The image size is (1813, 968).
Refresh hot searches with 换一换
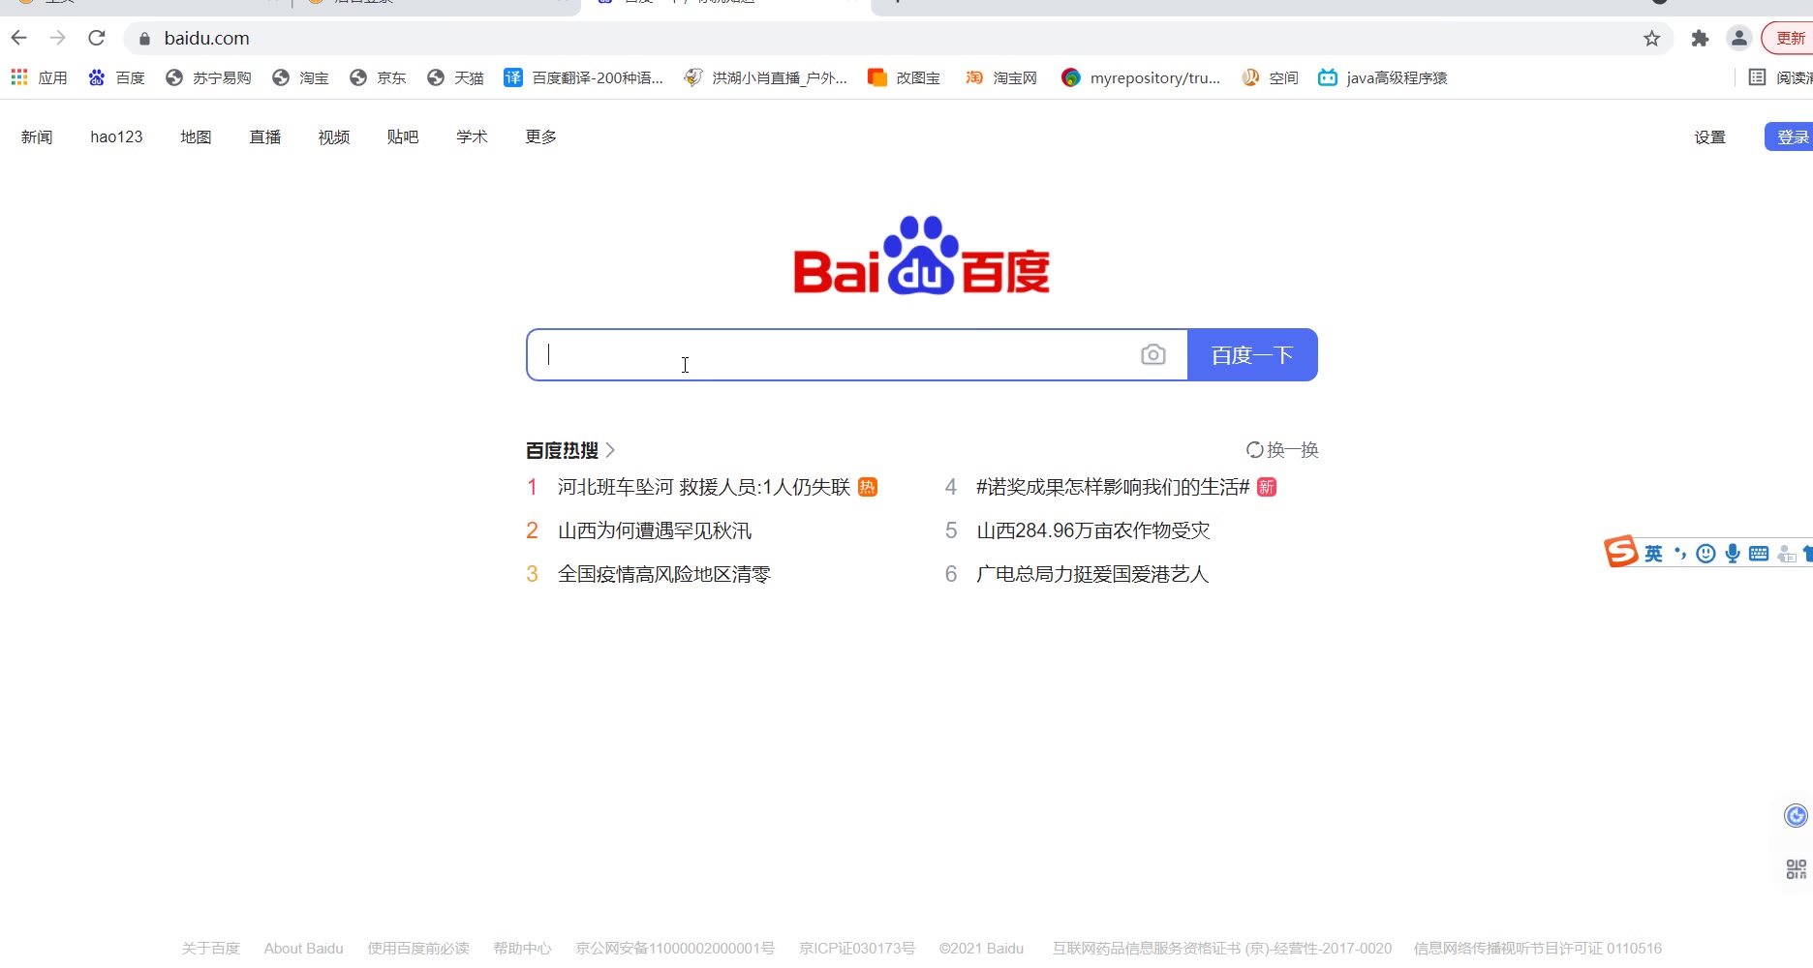(1282, 450)
